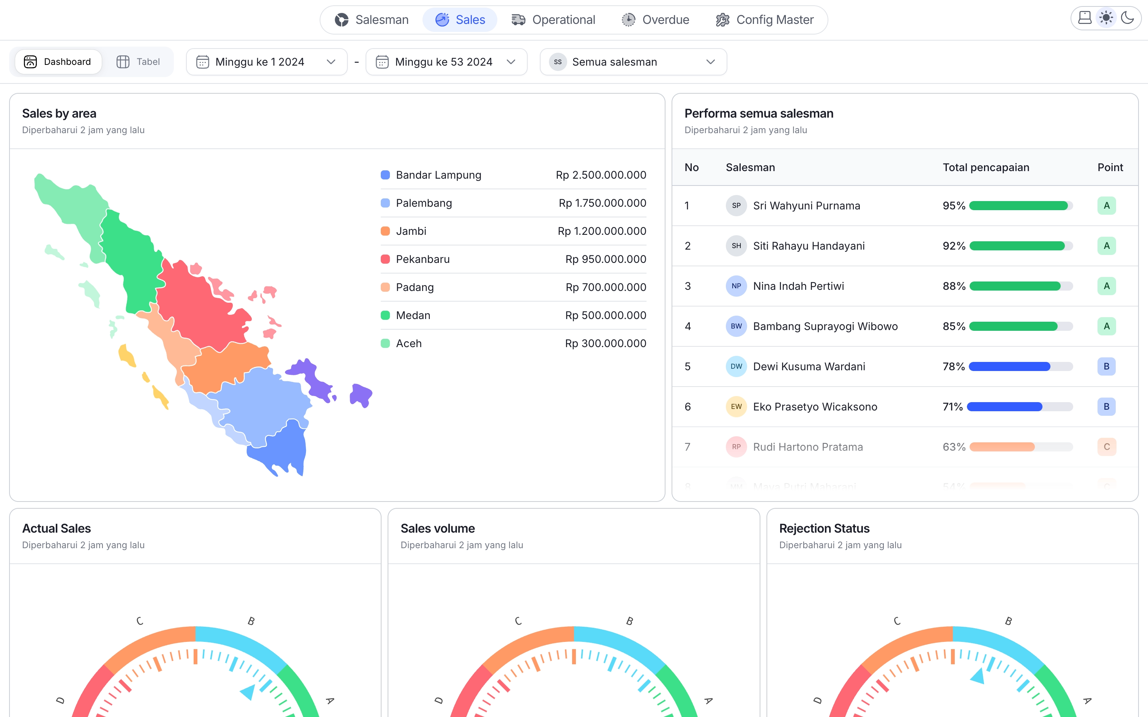
Task: Click Palembang legend color swatch
Action: pyautogui.click(x=385, y=203)
